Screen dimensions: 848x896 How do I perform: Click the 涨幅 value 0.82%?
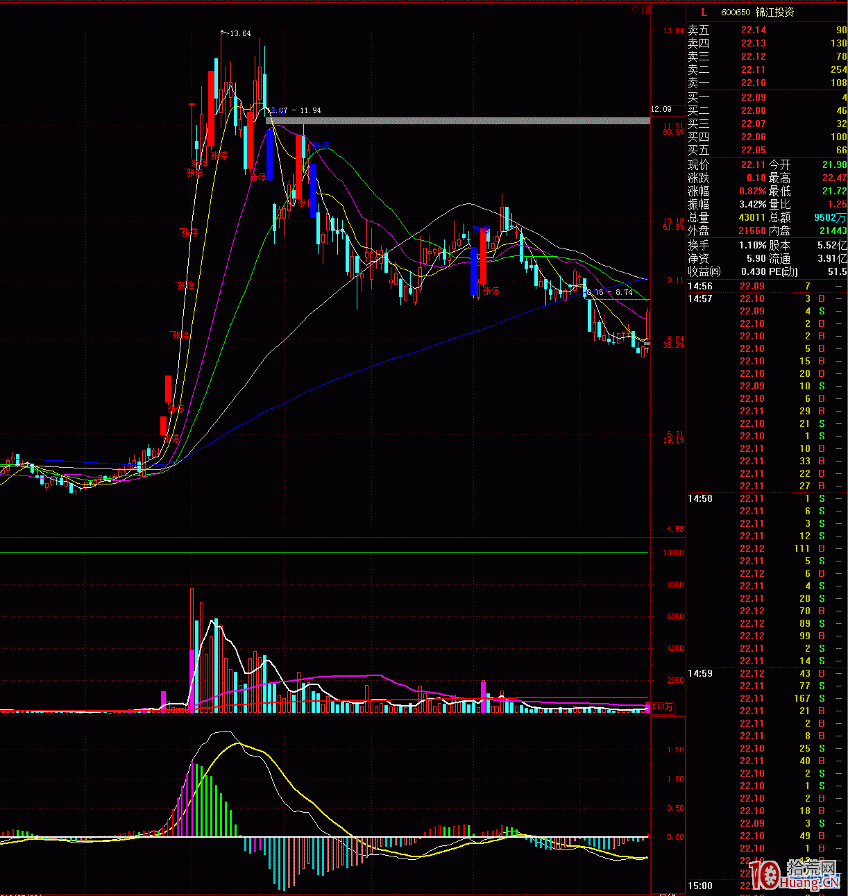pyautogui.click(x=752, y=191)
